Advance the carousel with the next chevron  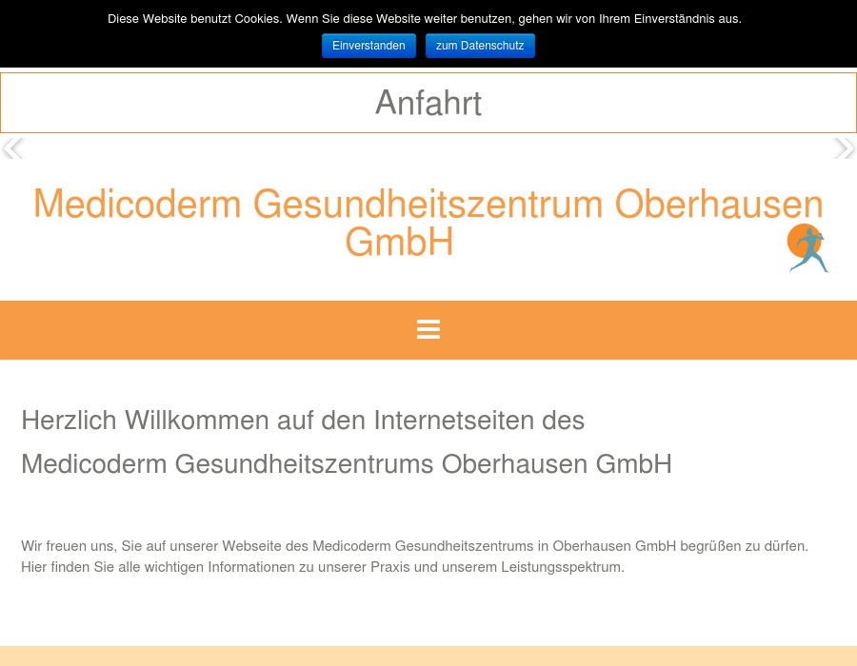pos(844,147)
